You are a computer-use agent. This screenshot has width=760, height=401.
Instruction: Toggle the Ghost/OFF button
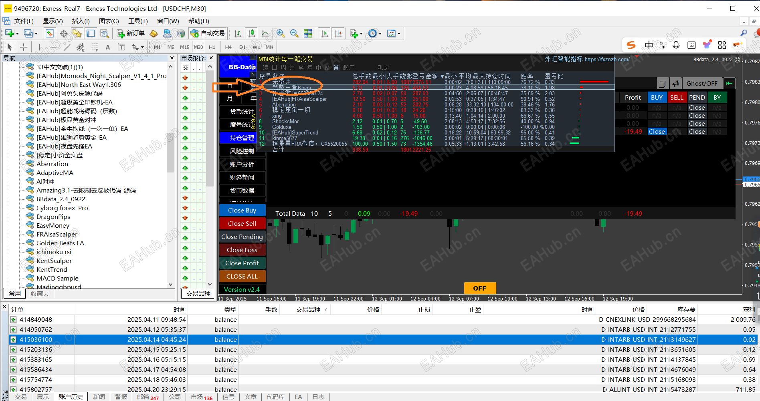(702, 83)
